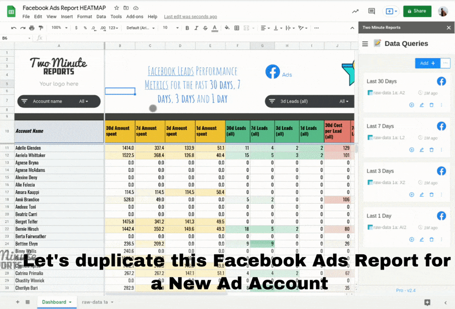
Task: Open the Account name filter dropdown
Action: [59, 101]
